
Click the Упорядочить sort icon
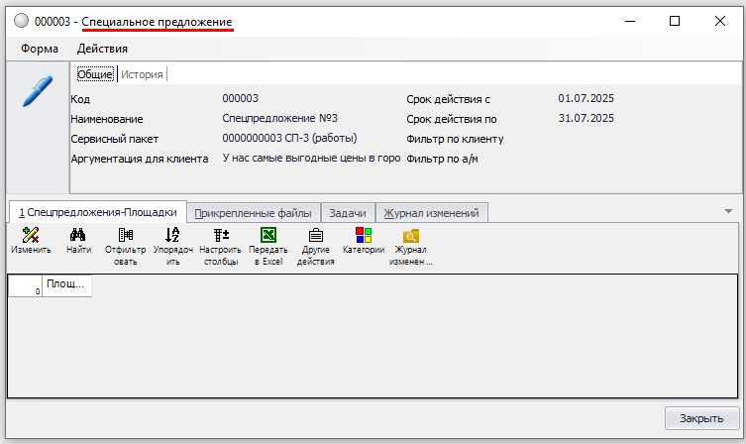[172, 236]
